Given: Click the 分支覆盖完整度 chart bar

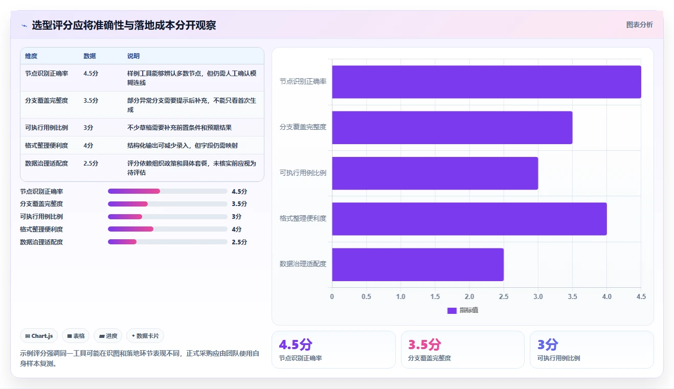Looking at the screenshot, I should pyautogui.click(x=452, y=127).
